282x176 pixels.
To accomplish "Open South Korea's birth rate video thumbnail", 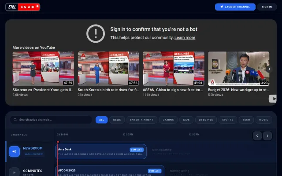I will [x=108, y=69].
